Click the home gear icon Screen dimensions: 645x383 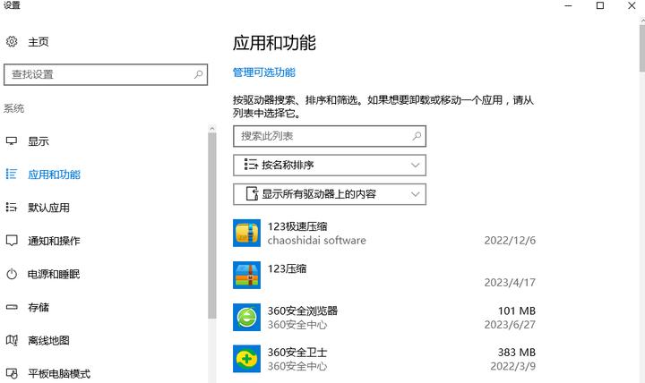pyautogui.click(x=12, y=41)
